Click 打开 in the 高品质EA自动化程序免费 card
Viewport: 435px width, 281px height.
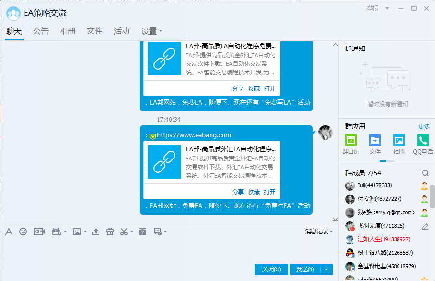pyautogui.click(x=270, y=89)
